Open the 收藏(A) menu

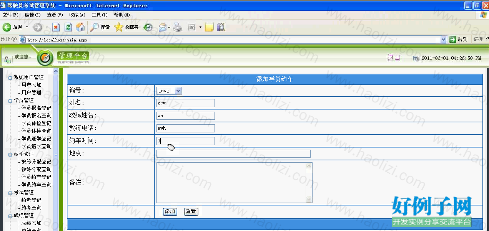77,15
